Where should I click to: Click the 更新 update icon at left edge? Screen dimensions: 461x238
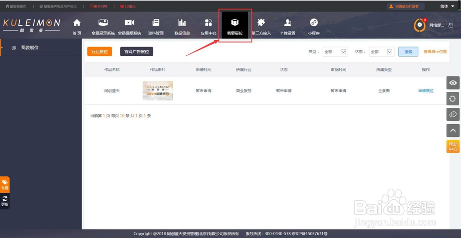[5, 201]
